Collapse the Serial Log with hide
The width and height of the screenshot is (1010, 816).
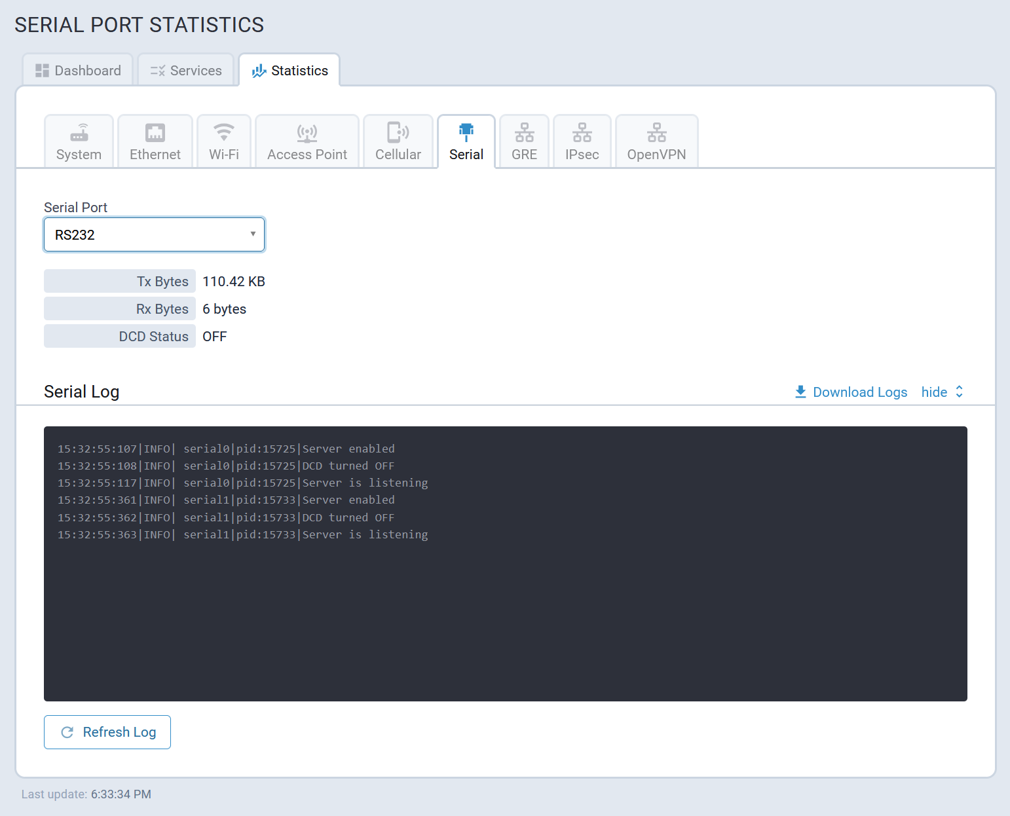pyautogui.click(x=934, y=392)
